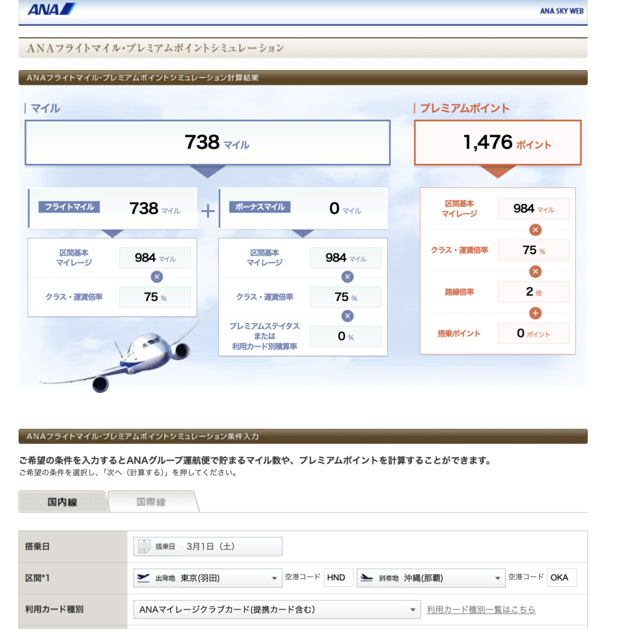Click the multiply icon above プレミアムステイタス rate
Screen dimensions: 619x629
(x=348, y=316)
